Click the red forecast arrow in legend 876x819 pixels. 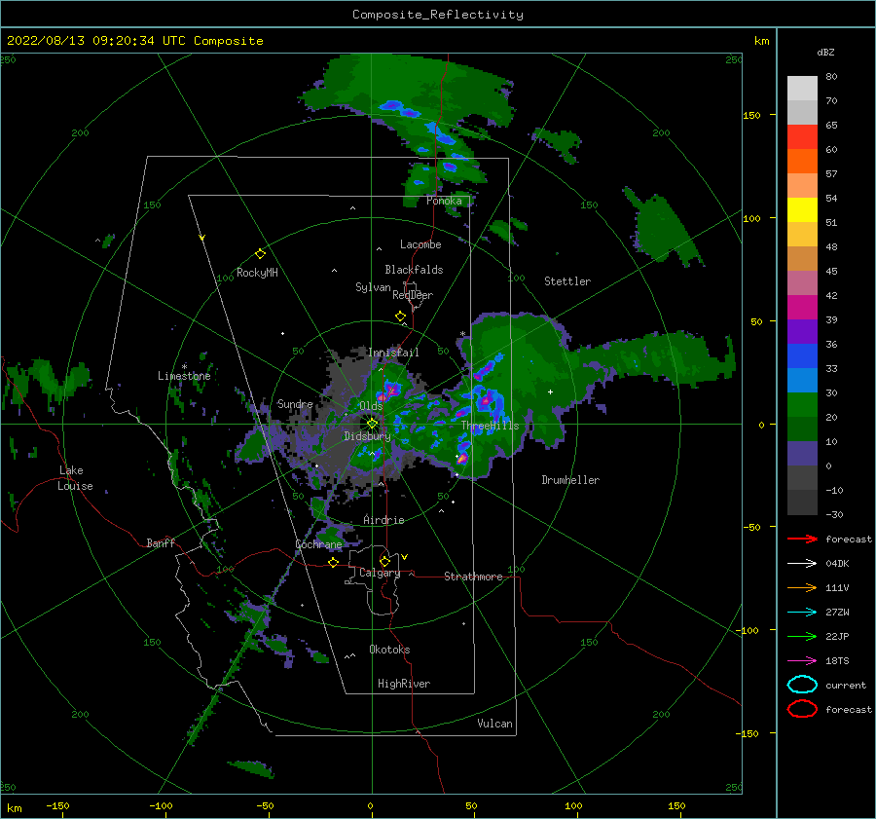click(802, 539)
